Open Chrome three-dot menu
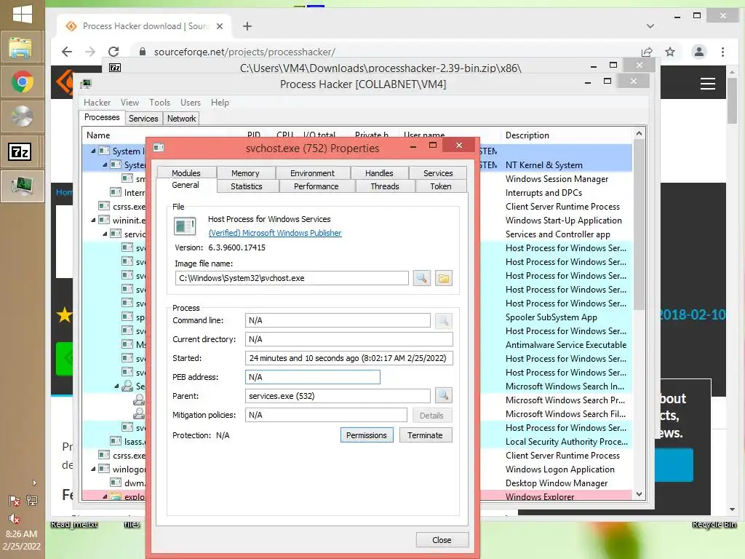 pos(722,52)
